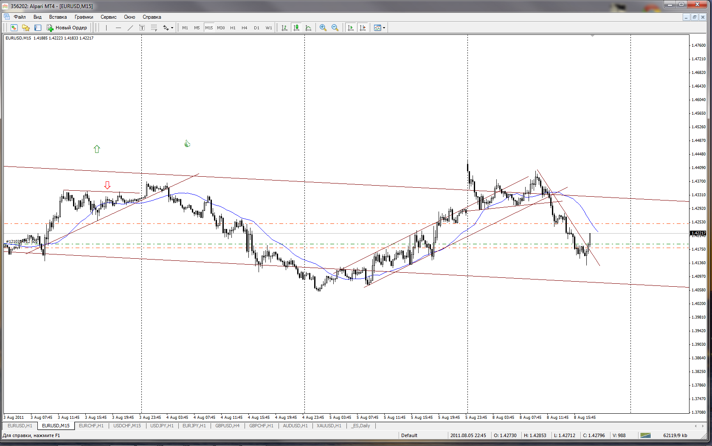Switch chart to bar chart display
Image resolution: width=712 pixels, height=446 pixels.
[284, 28]
